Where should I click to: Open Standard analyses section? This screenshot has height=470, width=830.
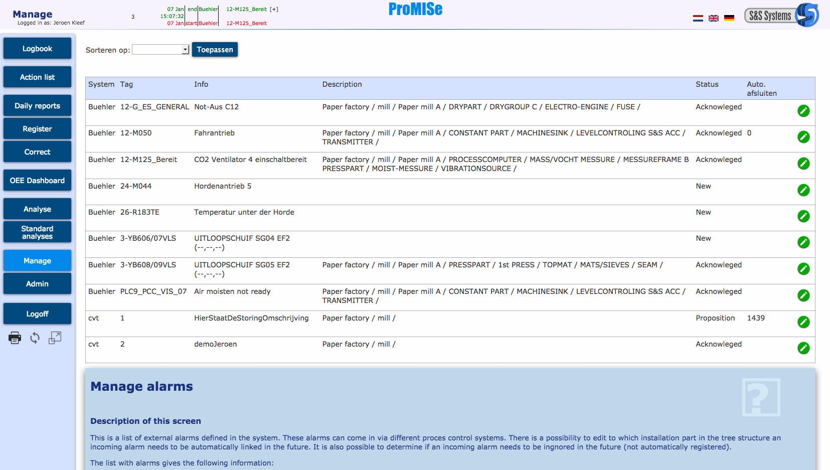pyautogui.click(x=37, y=232)
